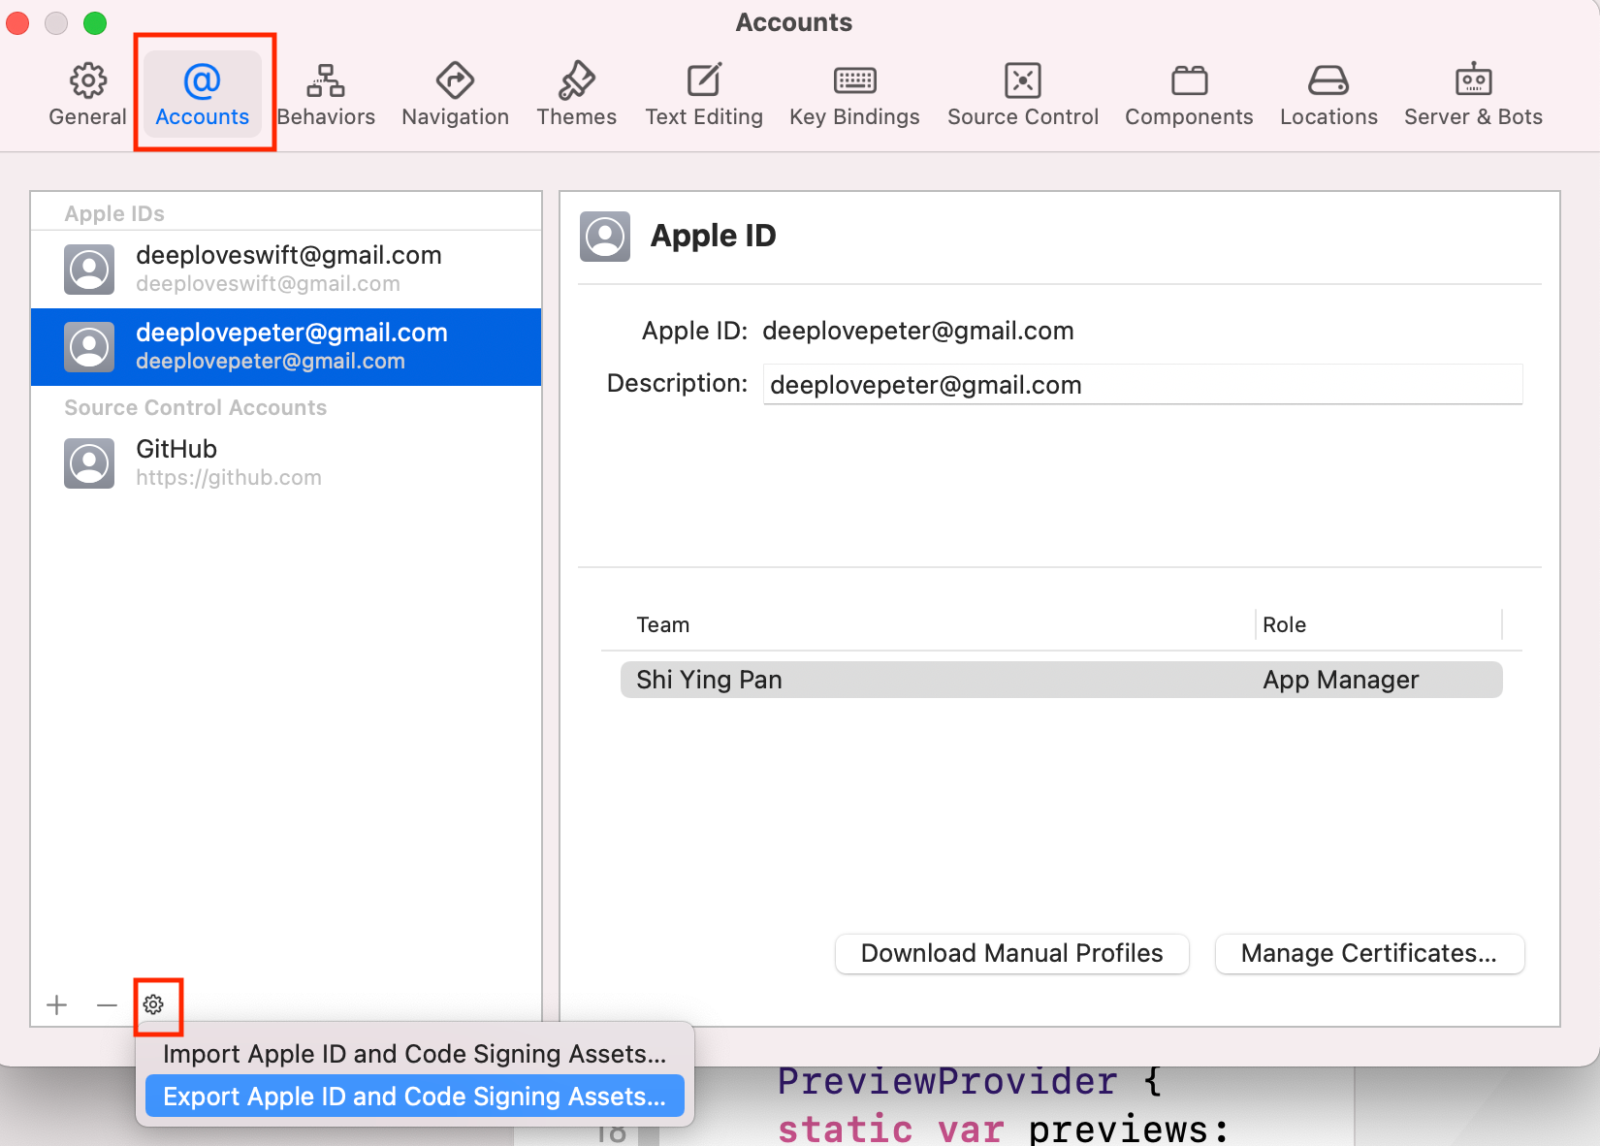The width and height of the screenshot is (1600, 1146).
Task: Click the Manage Certificates button
Action: 1369,953
